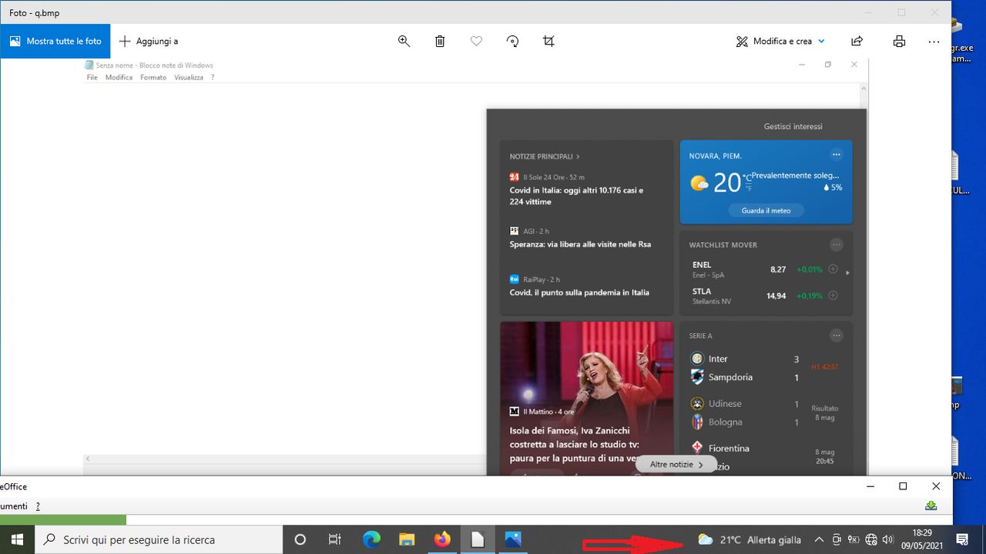This screenshot has width=986, height=554.
Task: Click 'Altre notizie' in the picture
Action: (676, 465)
